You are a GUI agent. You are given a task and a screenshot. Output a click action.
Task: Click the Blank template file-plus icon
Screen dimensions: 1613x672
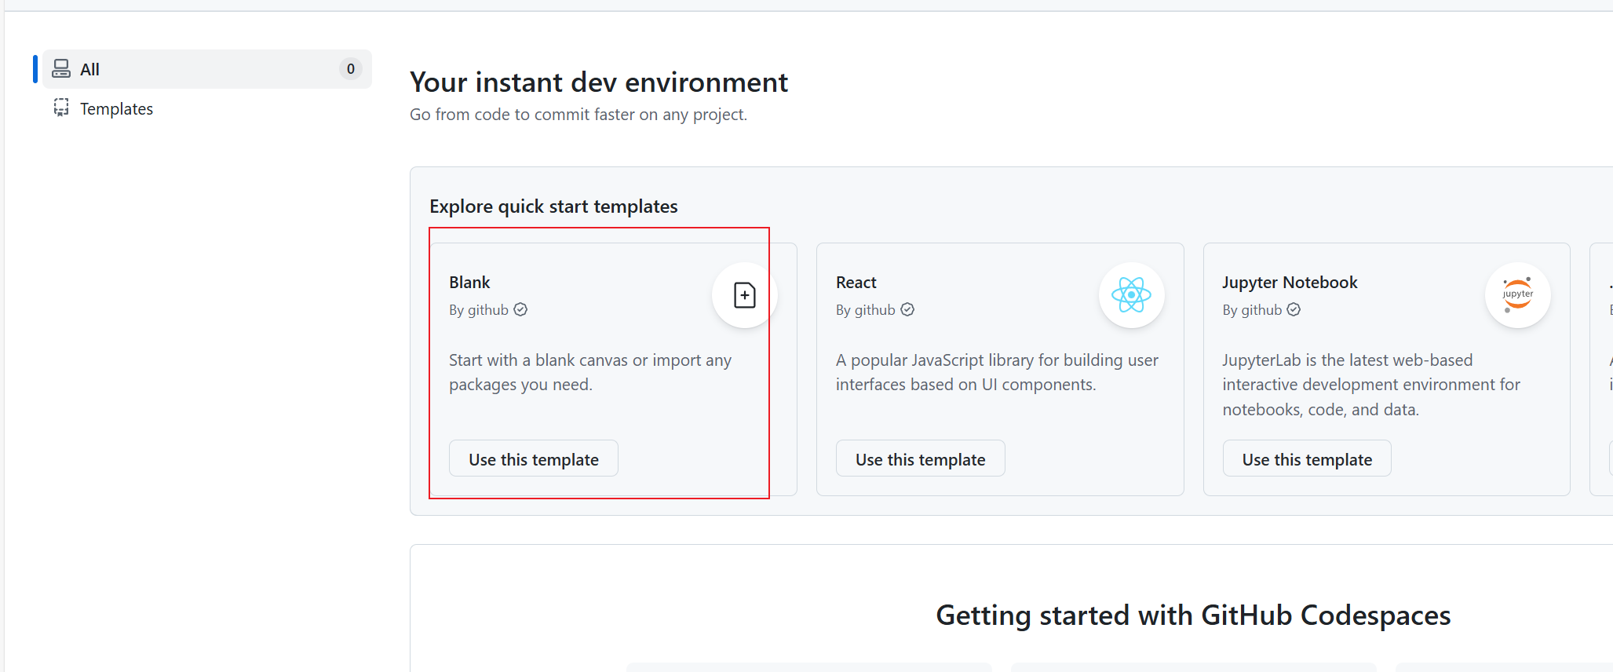(744, 295)
